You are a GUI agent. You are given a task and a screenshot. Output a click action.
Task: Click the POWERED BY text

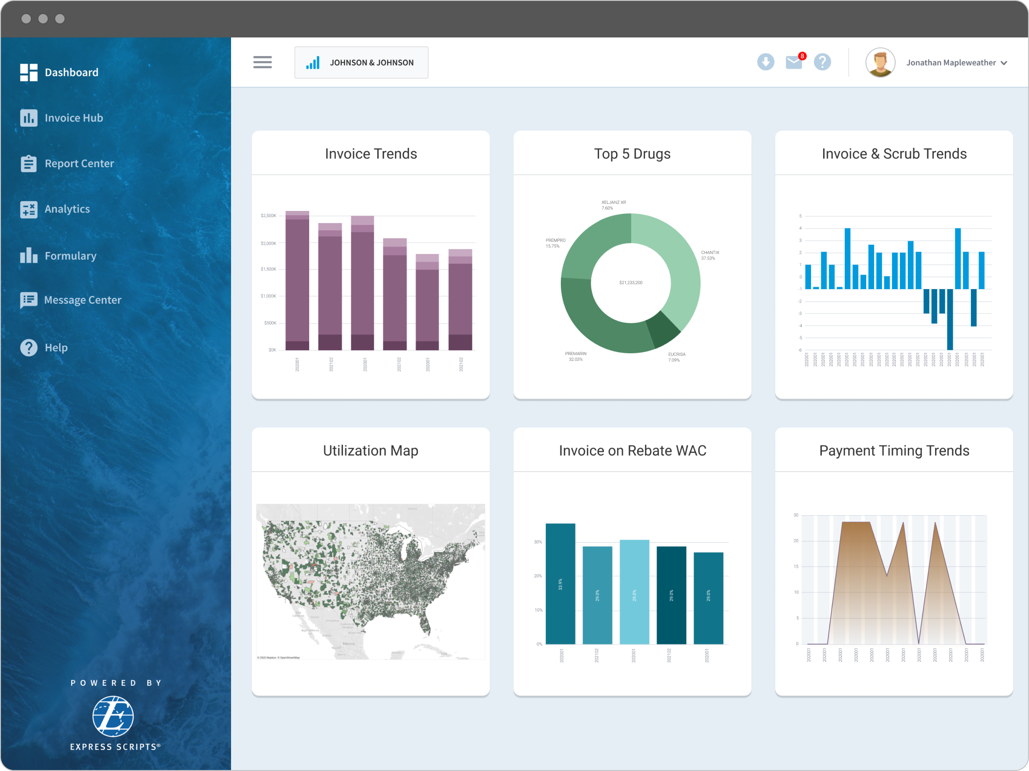click(x=116, y=683)
